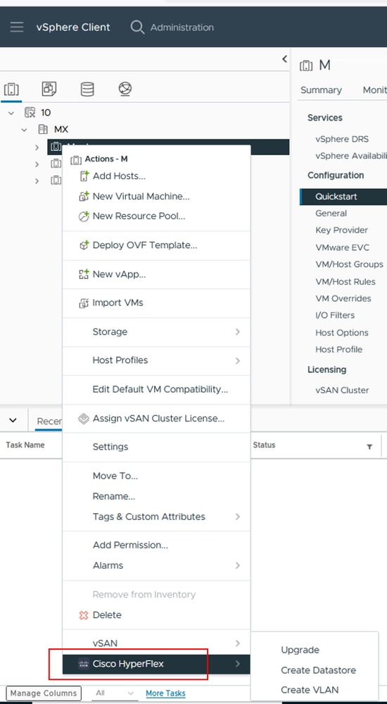Switch to Networking inventory view
The height and width of the screenshot is (704, 387).
tap(125, 89)
